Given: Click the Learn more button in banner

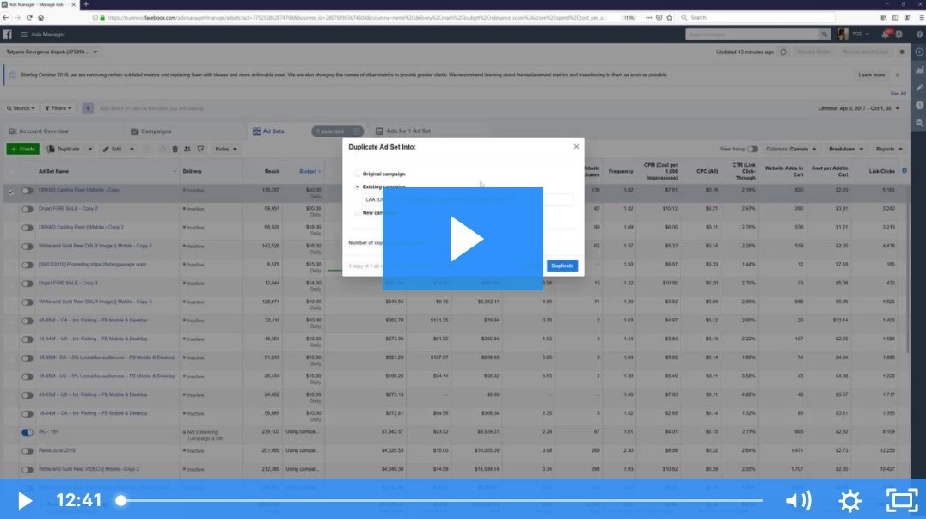Looking at the screenshot, I should point(872,76).
